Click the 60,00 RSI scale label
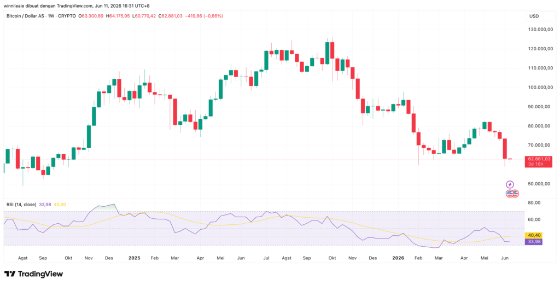The image size is (560, 285). point(535,220)
